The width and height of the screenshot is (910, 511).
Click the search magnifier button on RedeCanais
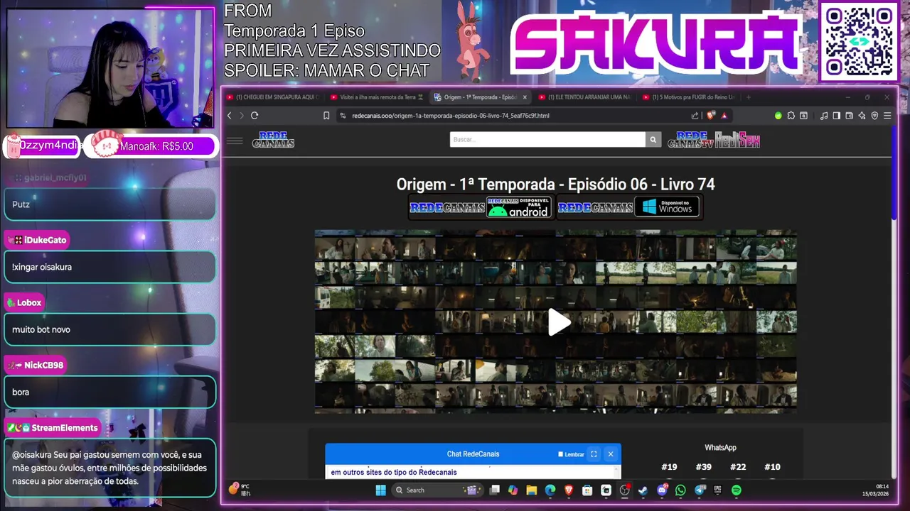[x=653, y=140]
